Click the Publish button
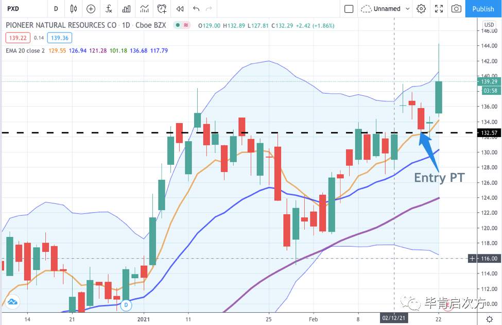502x325 pixels. coord(483,9)
